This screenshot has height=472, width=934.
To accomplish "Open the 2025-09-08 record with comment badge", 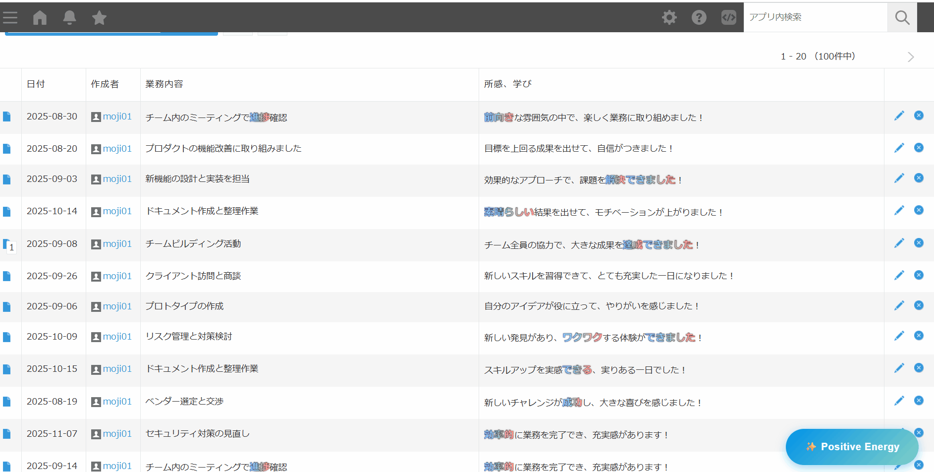I will [7, 244].
